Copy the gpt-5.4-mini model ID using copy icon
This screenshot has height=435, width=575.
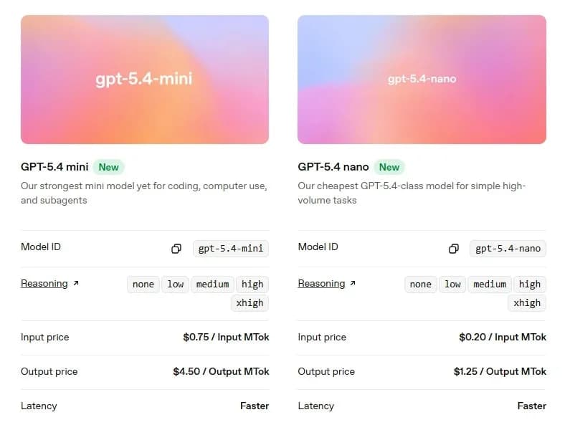176,249
